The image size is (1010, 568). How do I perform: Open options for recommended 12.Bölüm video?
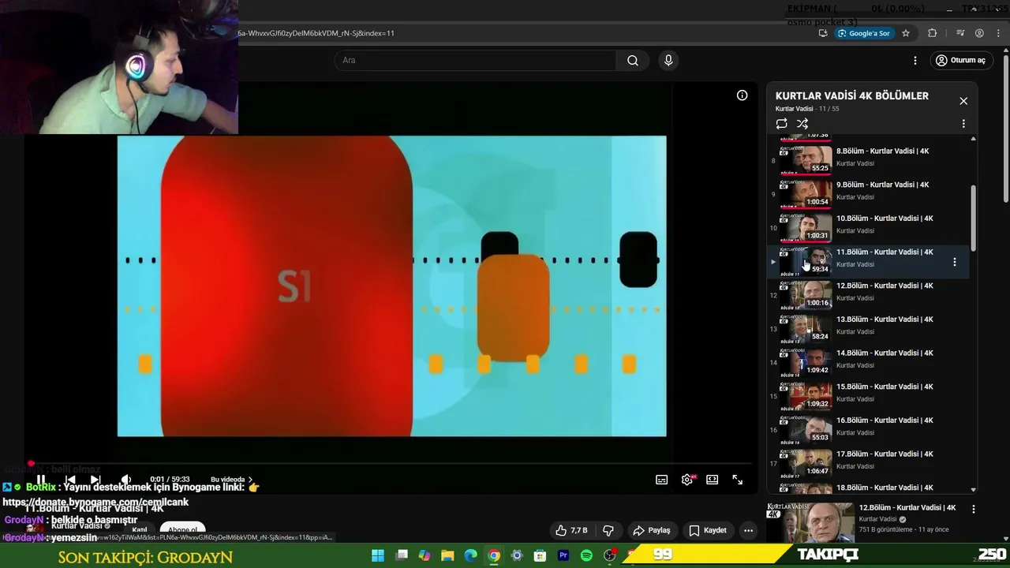[x=974, y=510]
